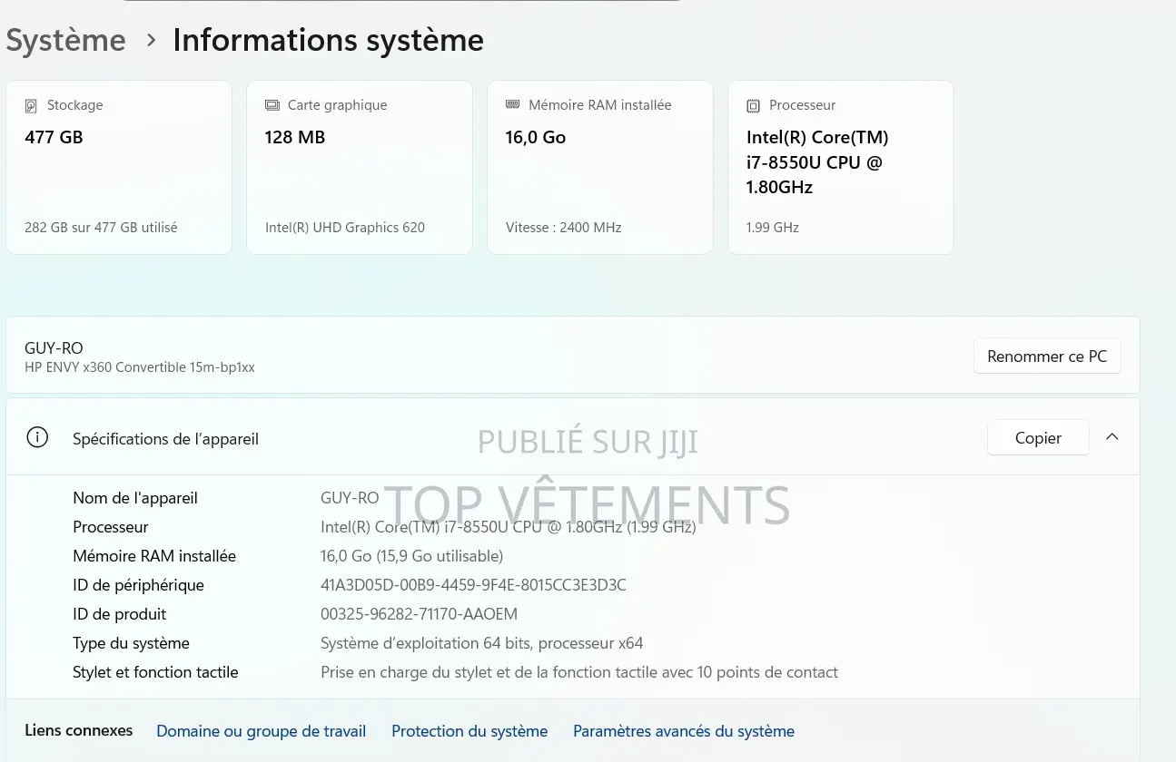Image resolution: width=1176 pixels, height=762 pixels.
Task: Click the breadcrumb arrow after Système
Action: 151,40
